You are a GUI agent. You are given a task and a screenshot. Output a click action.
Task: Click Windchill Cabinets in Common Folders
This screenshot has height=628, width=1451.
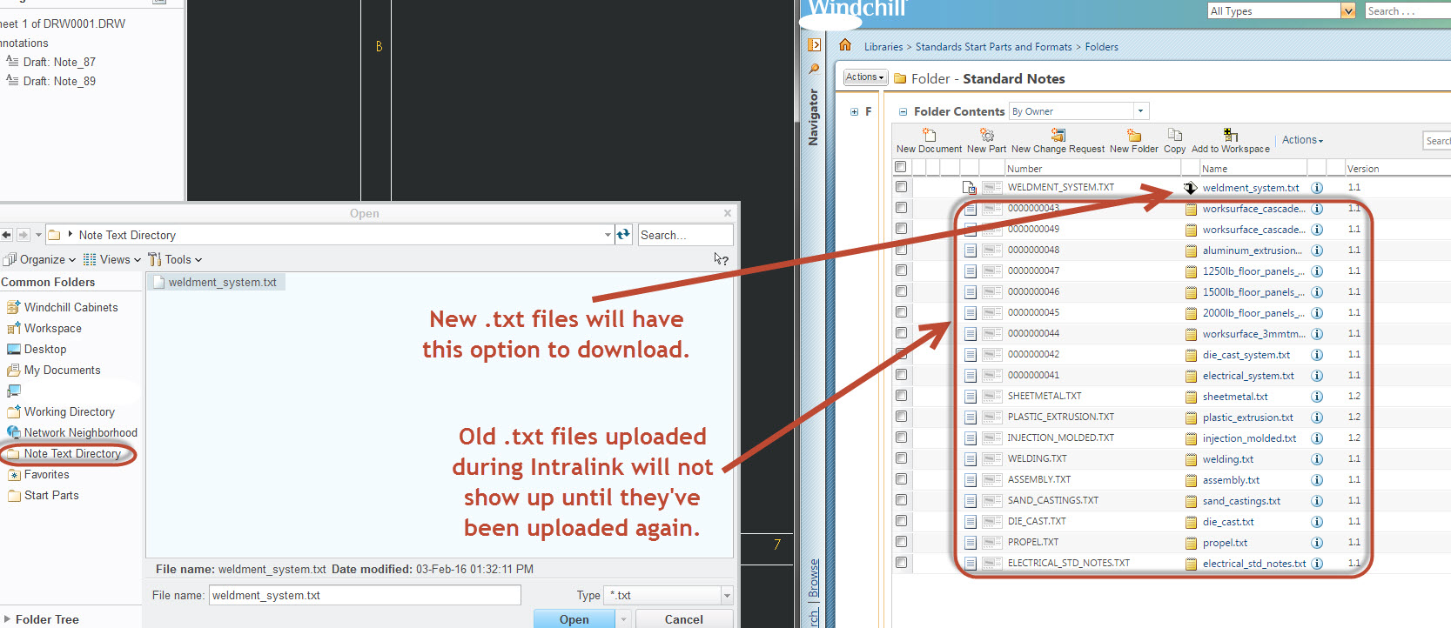point(62,307)
